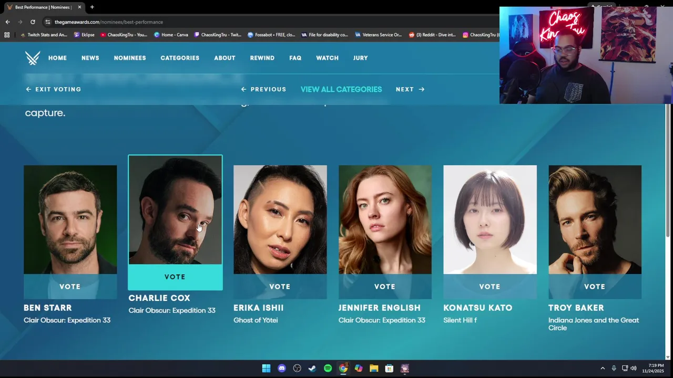The width and height of the screenshot is (673, 378).
Task: Open network icon in system tray
Action: [625, 368]
